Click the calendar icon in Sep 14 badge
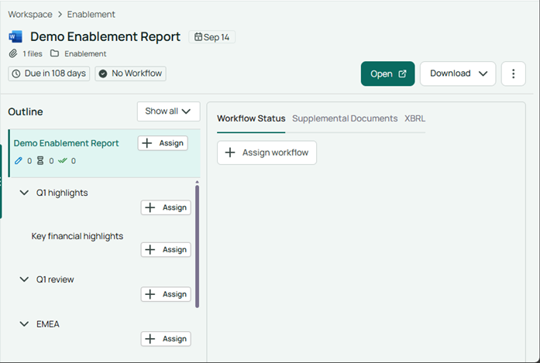Screen dimensions: 540x363 coord(198,37)
